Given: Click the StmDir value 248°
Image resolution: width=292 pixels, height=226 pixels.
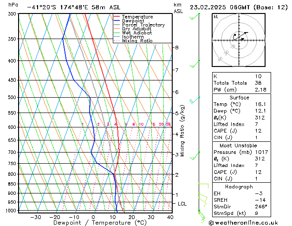Looking at the screenshot, I should [261, 206].
